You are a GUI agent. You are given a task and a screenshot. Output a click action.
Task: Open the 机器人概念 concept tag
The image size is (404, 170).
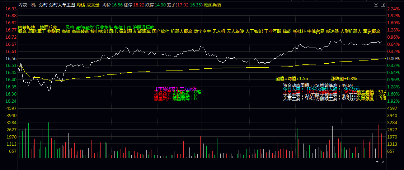[x=182, y=31]
